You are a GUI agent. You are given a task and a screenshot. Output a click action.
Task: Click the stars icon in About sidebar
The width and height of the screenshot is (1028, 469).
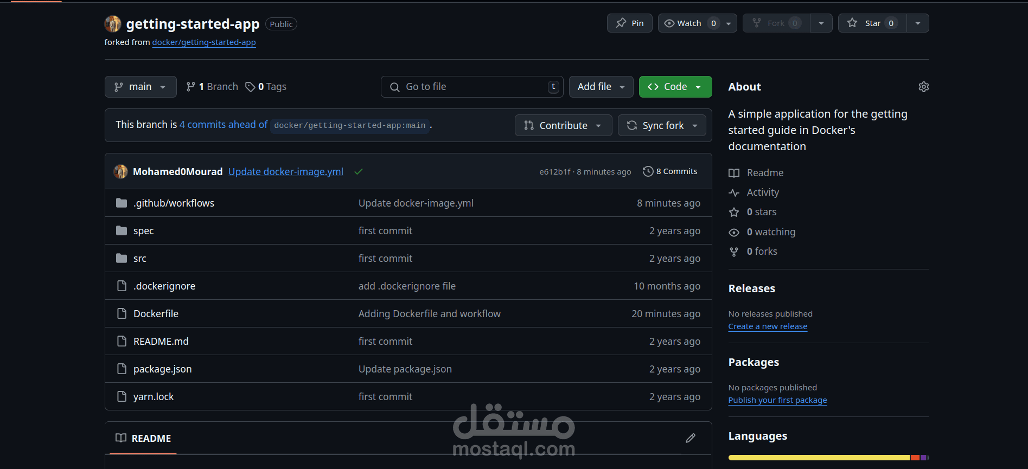pyautogui.click(x=734, y=212)
